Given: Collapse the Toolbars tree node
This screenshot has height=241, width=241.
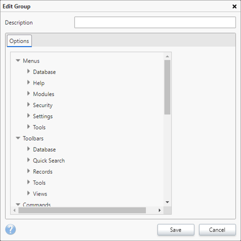Looking at the screenshot, I should pos(18,138).
